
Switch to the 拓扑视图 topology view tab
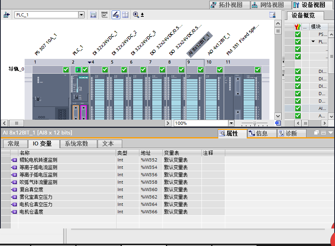click(230, 5)
